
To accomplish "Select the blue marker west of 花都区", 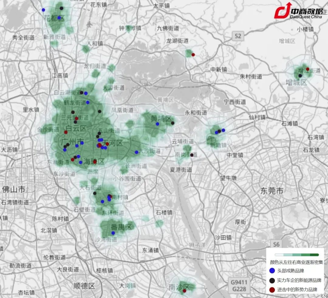I will [x=43, y=10].
